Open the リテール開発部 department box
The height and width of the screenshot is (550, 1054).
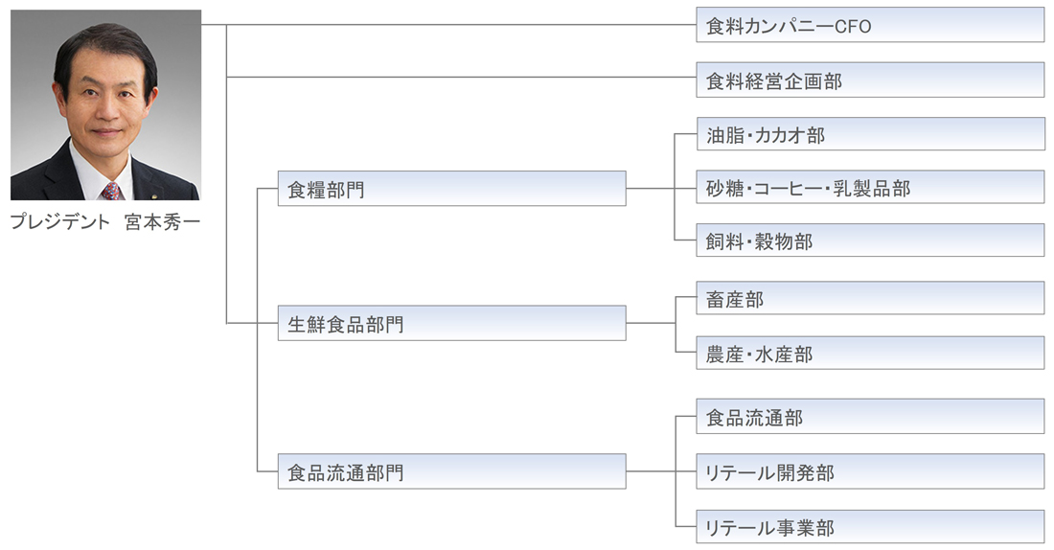[870, 471]
